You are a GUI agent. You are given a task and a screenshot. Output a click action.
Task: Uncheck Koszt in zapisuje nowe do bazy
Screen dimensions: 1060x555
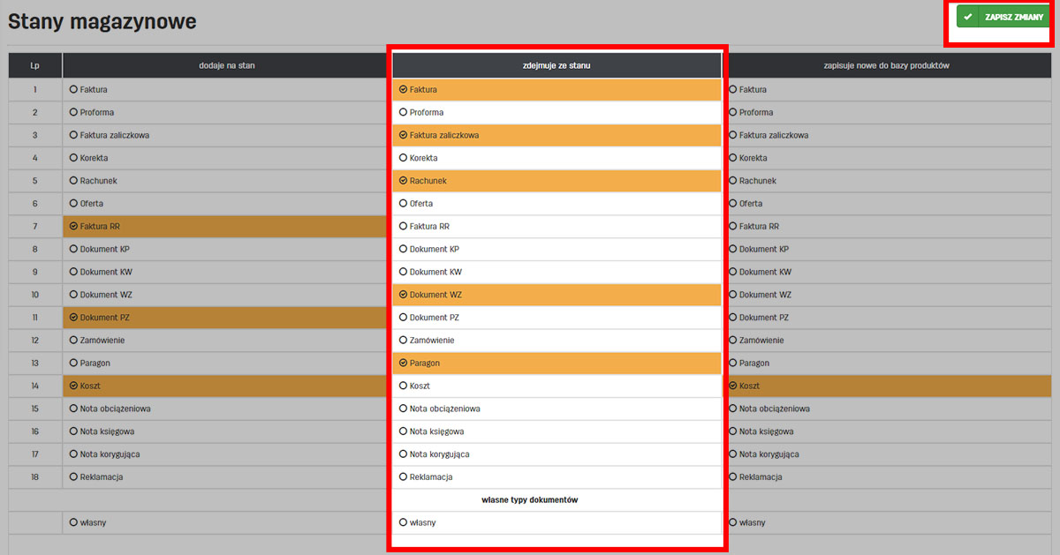733,386
